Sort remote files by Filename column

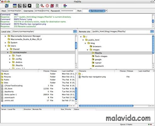click(x=96, y=71)
